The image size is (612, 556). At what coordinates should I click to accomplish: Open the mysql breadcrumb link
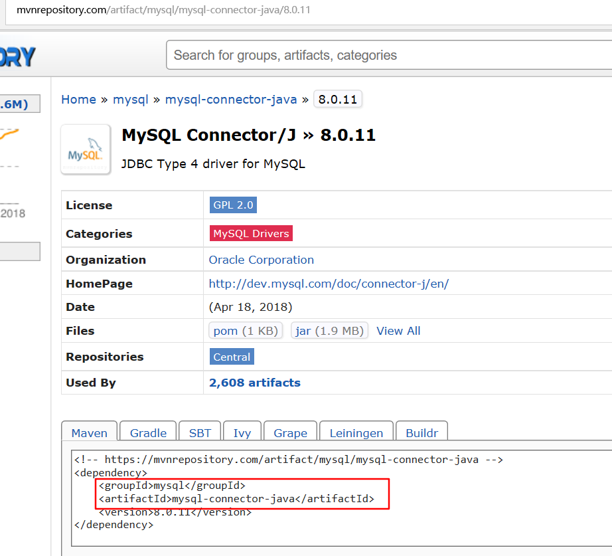click(x=130, y=100)
